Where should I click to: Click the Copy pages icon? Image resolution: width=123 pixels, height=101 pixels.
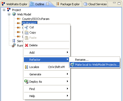pyautogui.click(x=26, y=33)
